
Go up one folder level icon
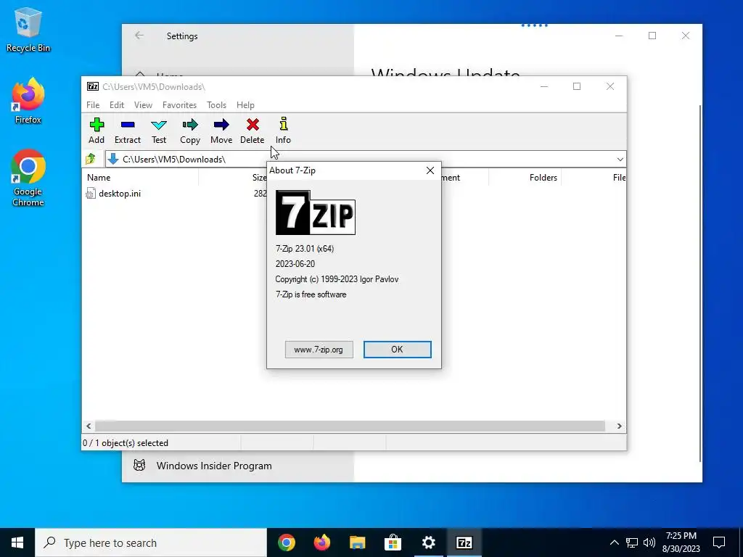(x=91, y=159)
